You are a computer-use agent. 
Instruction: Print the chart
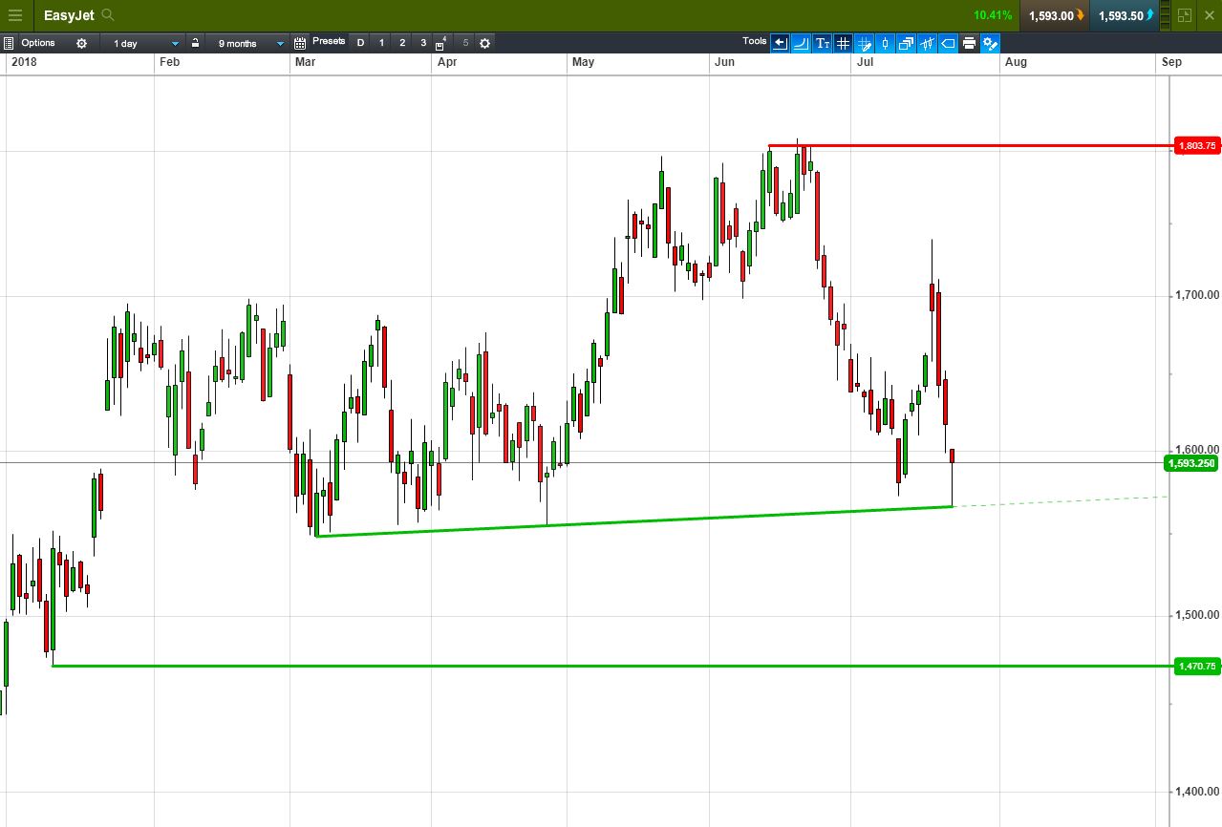click(x=969, y=43)
